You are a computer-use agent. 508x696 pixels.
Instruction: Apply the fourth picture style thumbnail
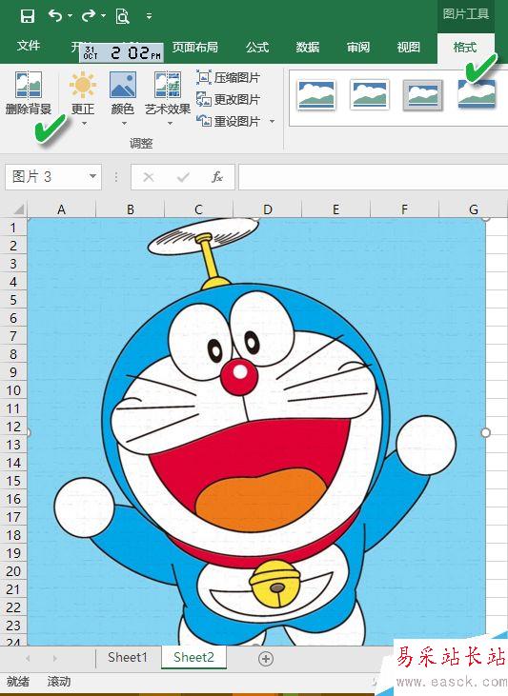(x=477, y=93)
